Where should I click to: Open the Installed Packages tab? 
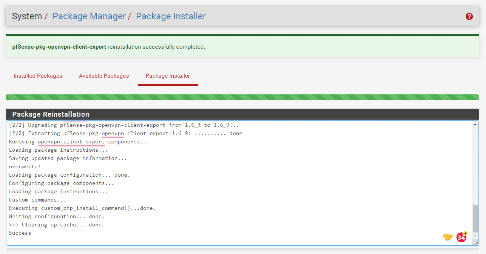tap(38, 76)
